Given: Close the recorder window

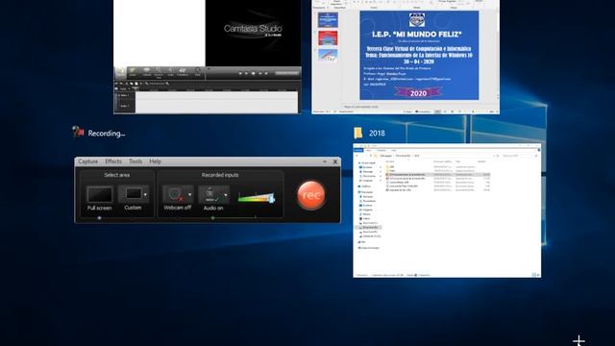Looking at the screenshot, I should 335,161.
